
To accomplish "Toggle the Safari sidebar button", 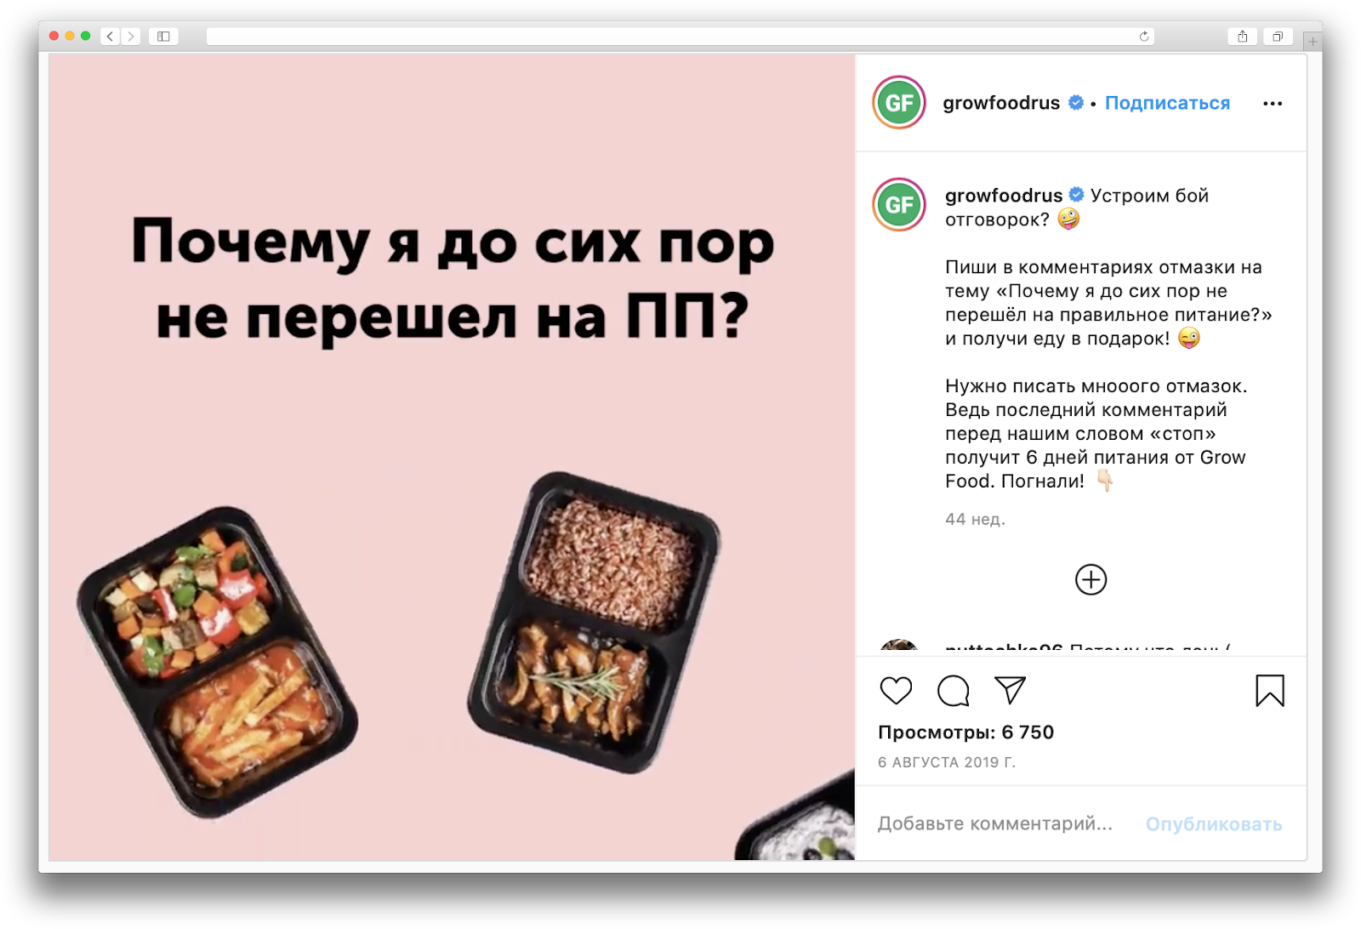I will pyautogui.click(x=163, y=36).
